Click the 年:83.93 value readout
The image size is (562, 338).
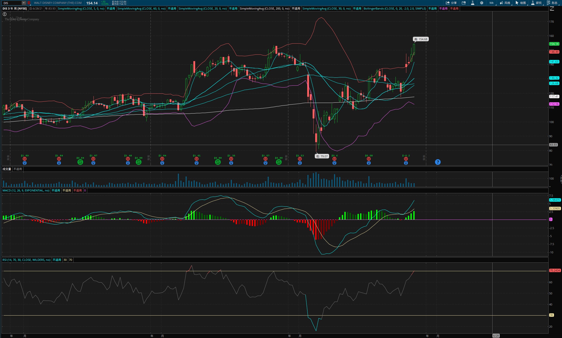coord(50,9)
